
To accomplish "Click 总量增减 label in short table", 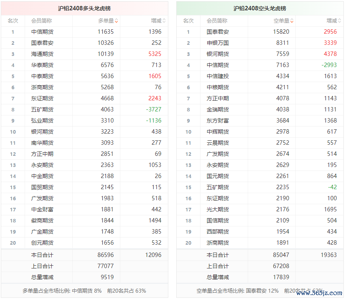I will tap(218, 277).
